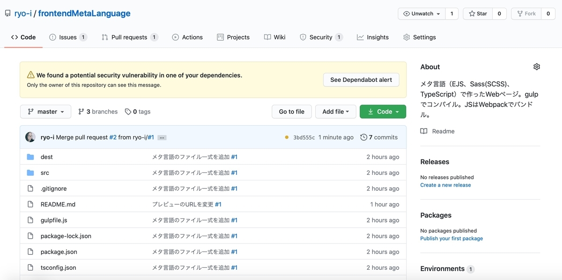Click Create a new release link

point(445,185)
